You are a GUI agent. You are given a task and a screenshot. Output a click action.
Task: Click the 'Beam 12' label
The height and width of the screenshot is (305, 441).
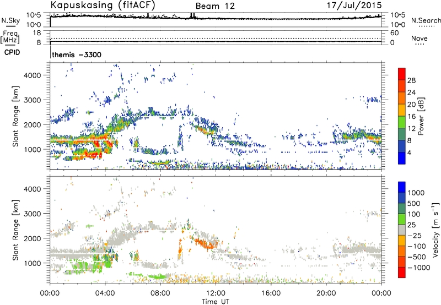215,6
